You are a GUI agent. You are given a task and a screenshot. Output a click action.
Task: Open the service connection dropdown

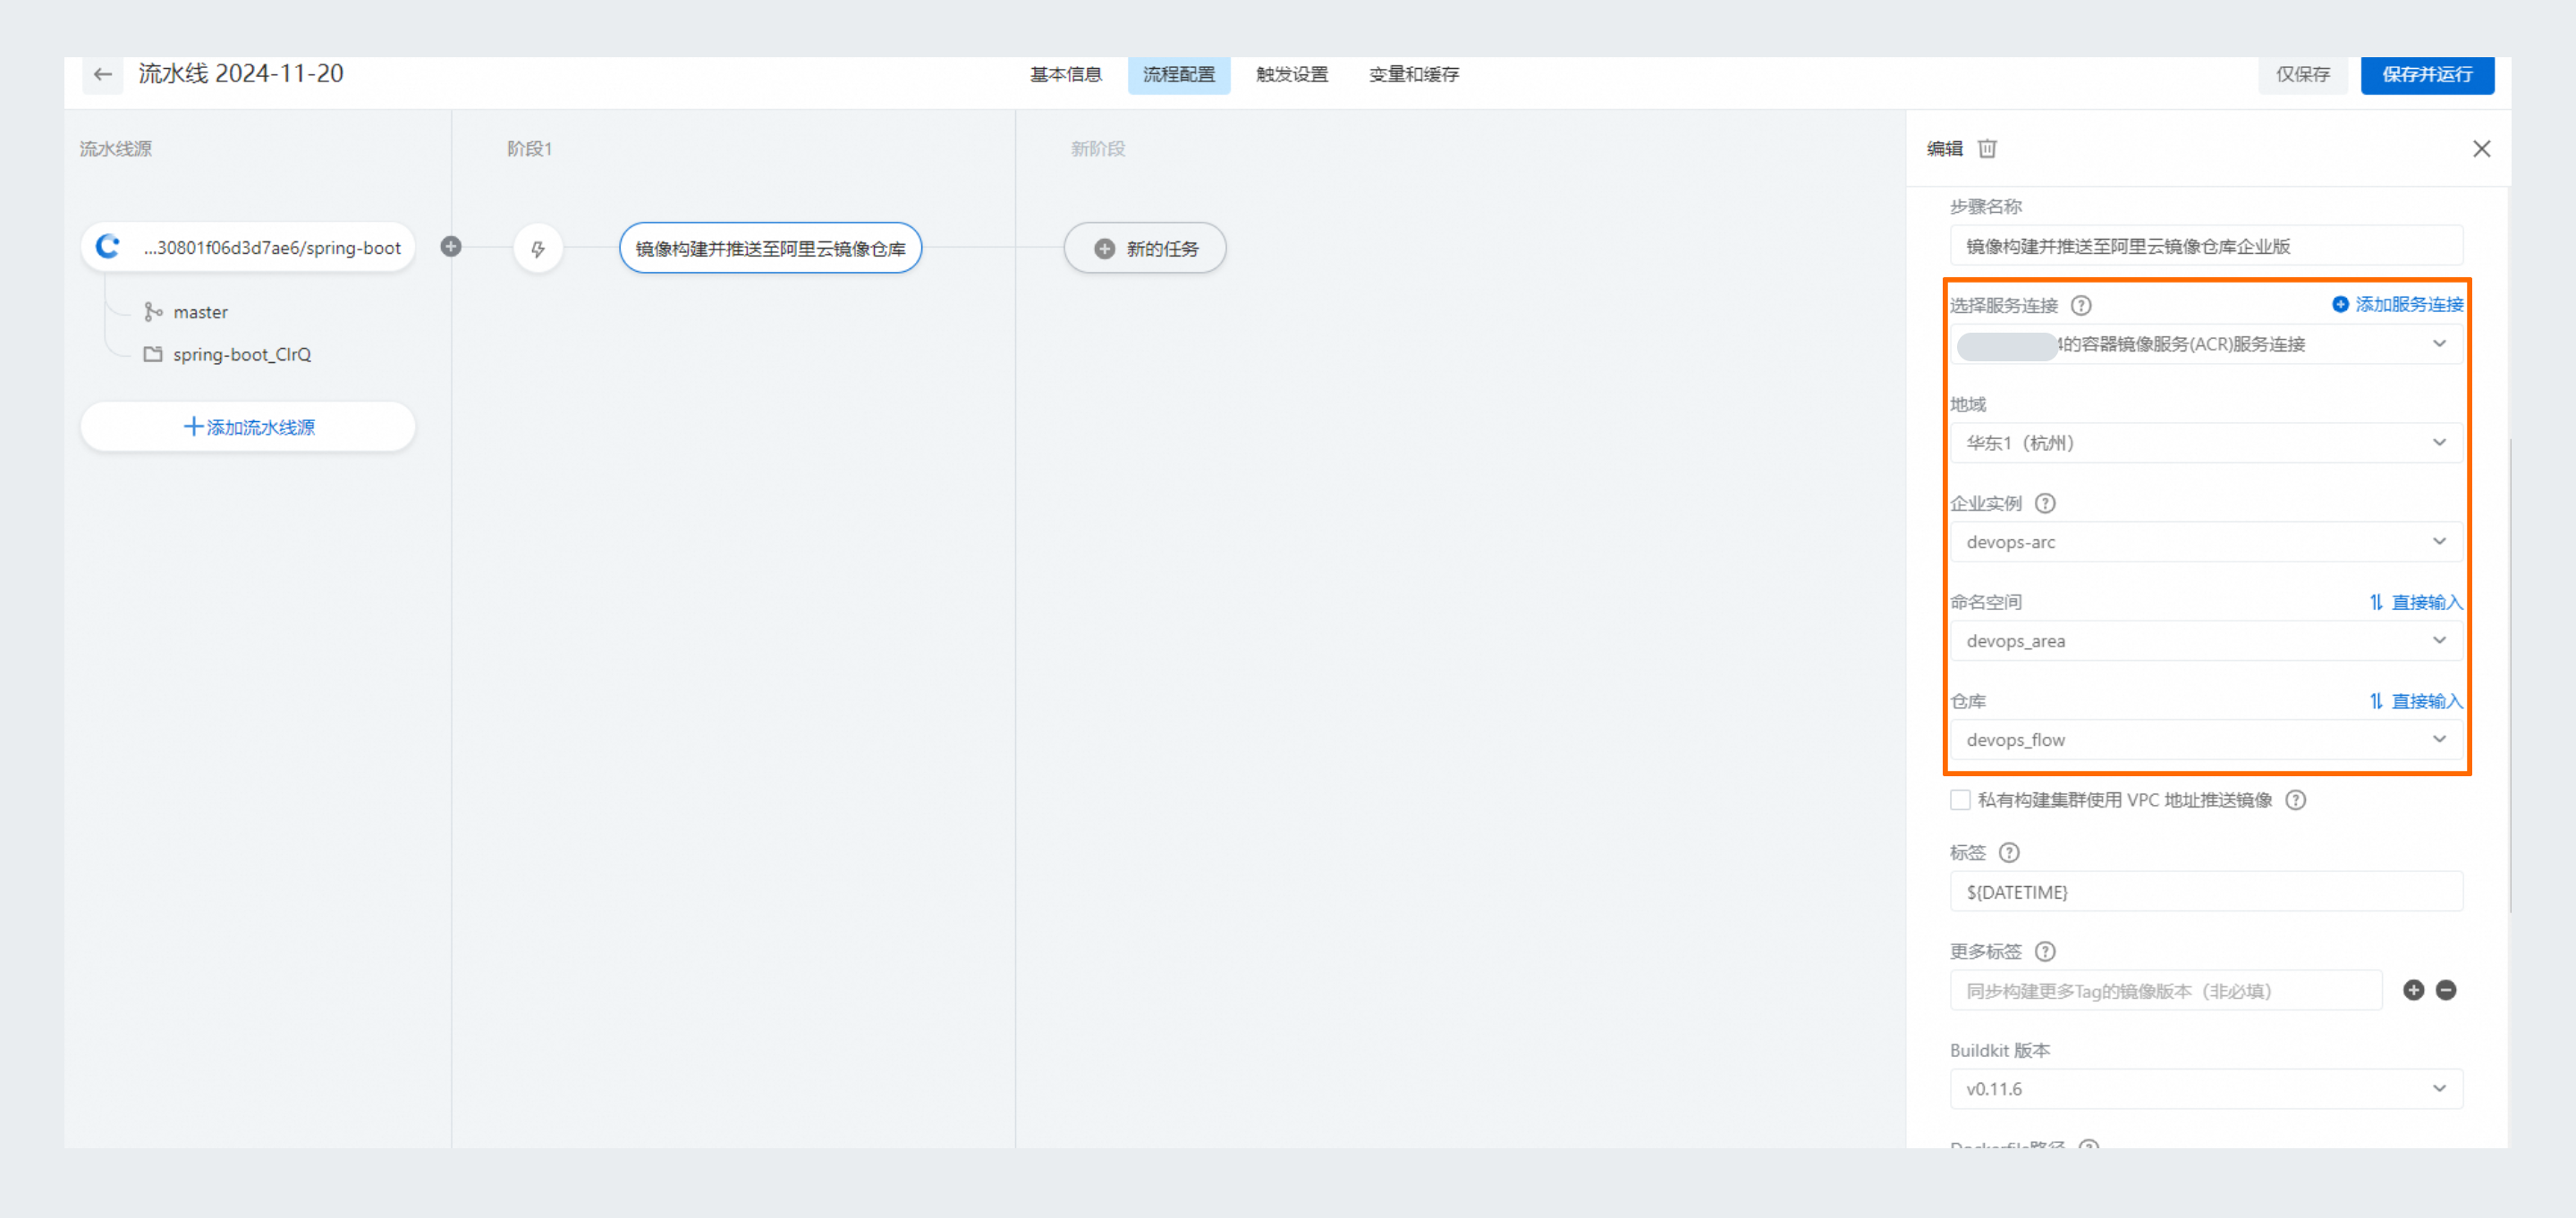point(2206,344)
